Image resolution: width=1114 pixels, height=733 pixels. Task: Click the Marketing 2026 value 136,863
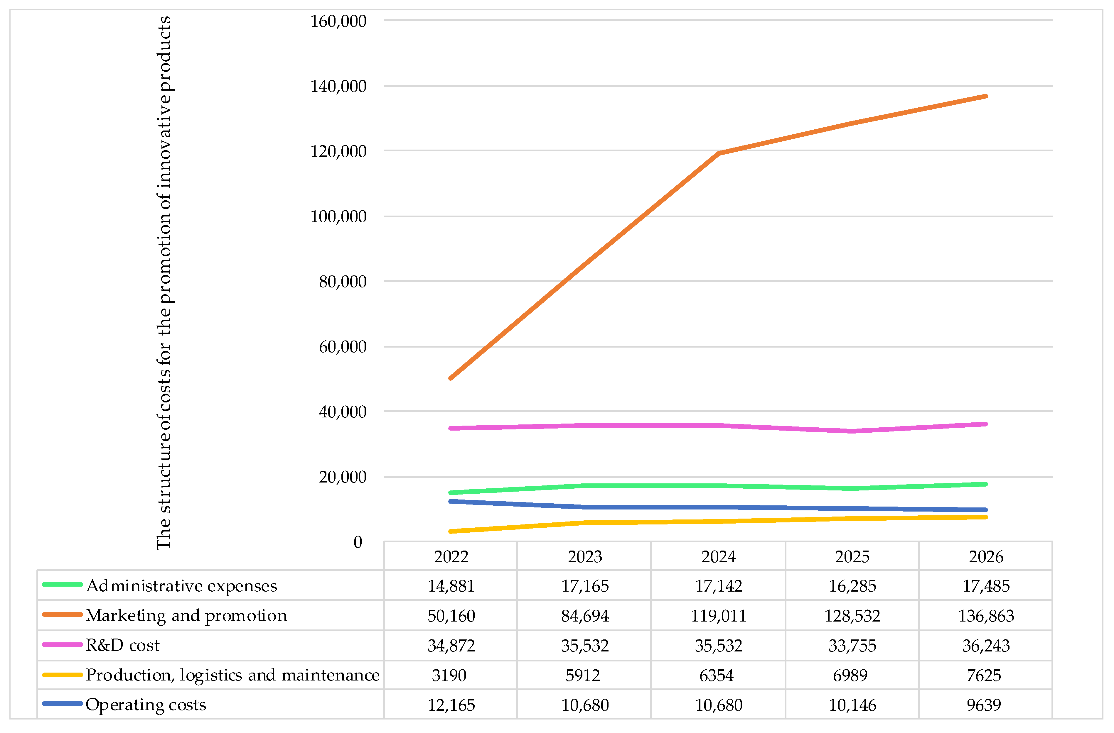[x=986, y=616]
